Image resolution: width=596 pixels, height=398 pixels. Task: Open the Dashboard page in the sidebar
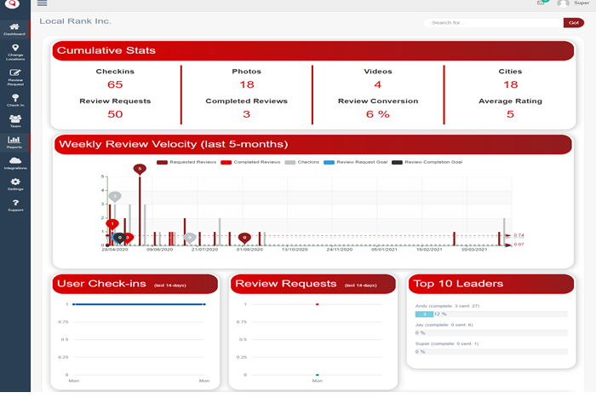(14, 28)
